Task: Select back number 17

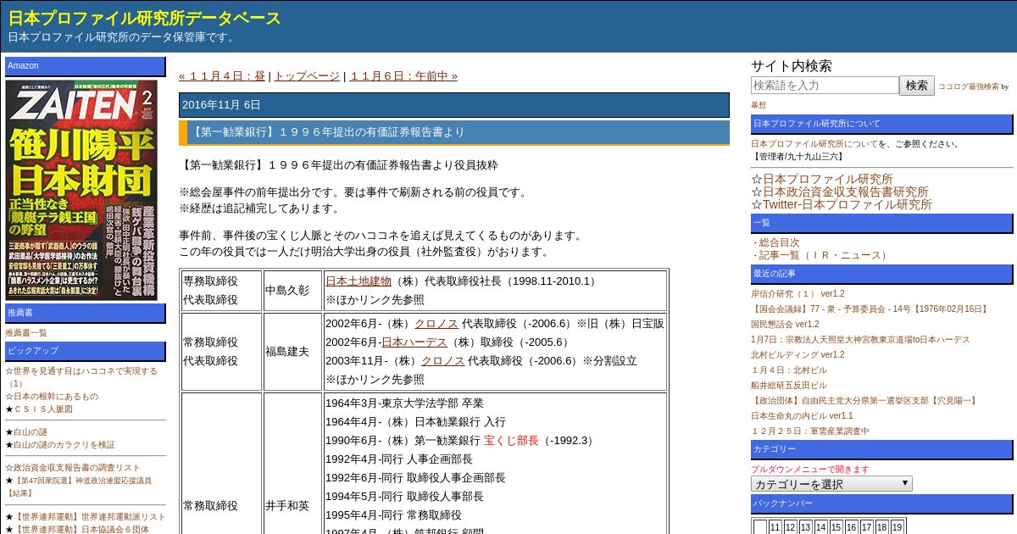Action: (x=866, y=527)
